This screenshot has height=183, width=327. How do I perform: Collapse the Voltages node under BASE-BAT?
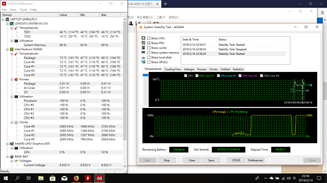coord(12,161)
